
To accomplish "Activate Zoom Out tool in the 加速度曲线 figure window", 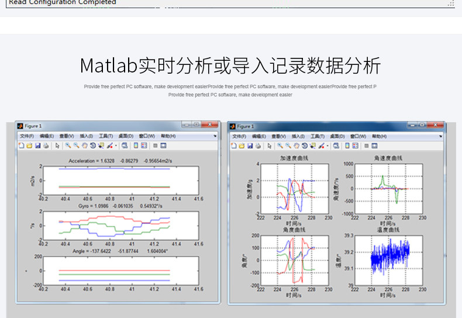I will click(288, 146).
